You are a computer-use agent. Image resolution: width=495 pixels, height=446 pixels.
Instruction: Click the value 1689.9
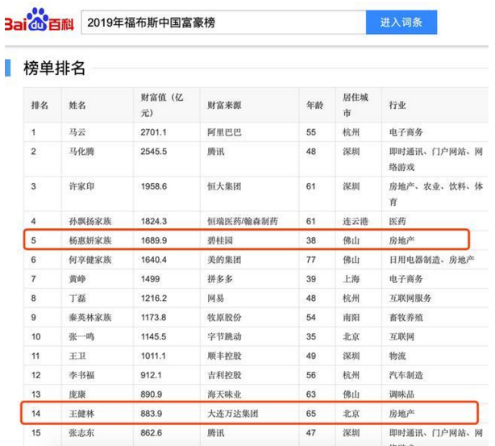(154, 240)
